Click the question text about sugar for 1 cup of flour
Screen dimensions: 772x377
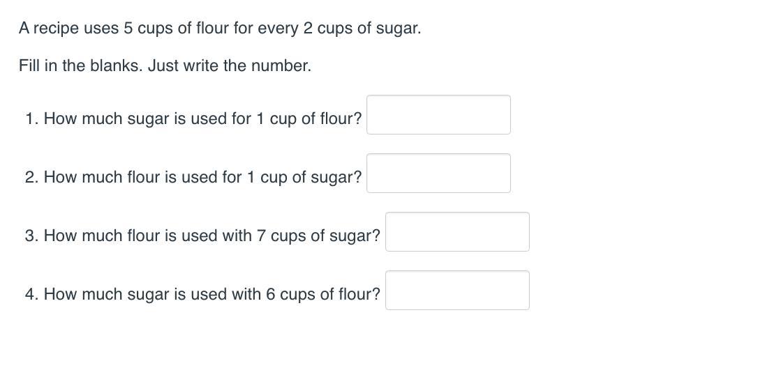tap(202, 119)
